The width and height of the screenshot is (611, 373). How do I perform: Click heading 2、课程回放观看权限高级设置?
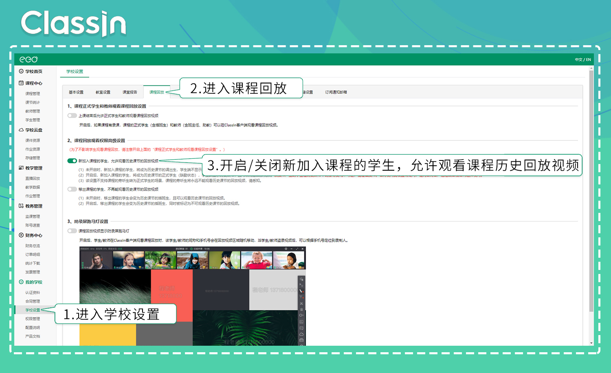point(96,140)
